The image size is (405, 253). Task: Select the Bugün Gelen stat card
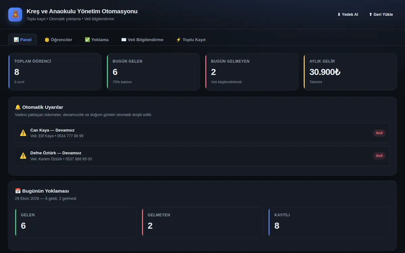click(154, 72)
